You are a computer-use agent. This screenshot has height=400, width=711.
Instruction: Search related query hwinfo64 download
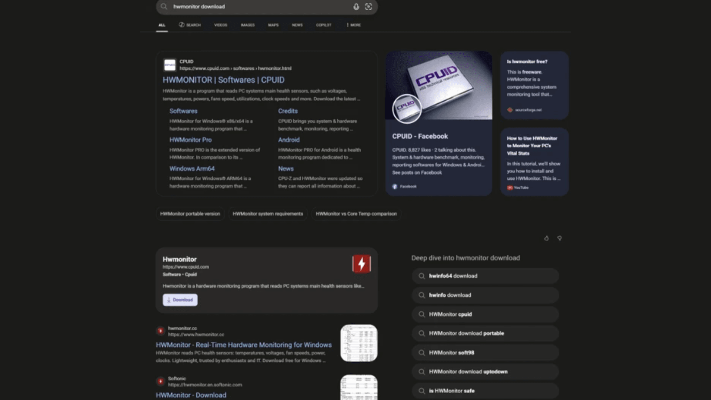click(x=485, y=276)
